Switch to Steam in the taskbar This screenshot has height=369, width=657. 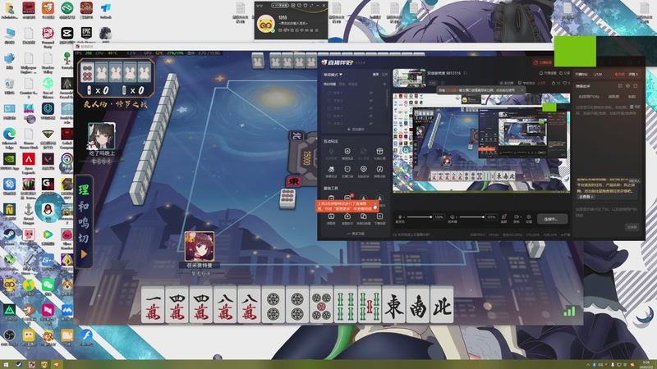tap(19, 365)
